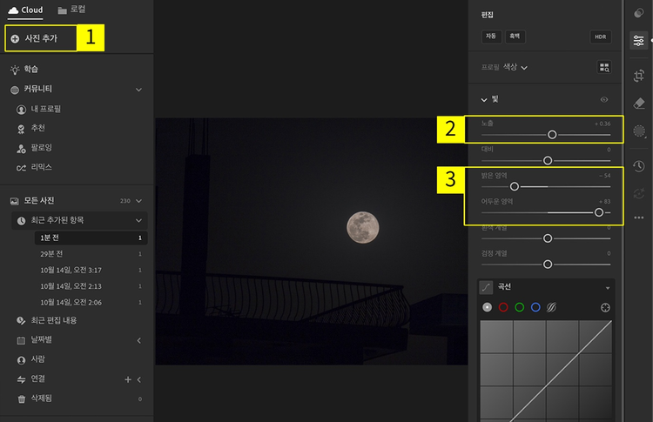Click the 자동 auto edit button
The height and width of the screenshot is (422, 653).
click(x=491, y=37)
